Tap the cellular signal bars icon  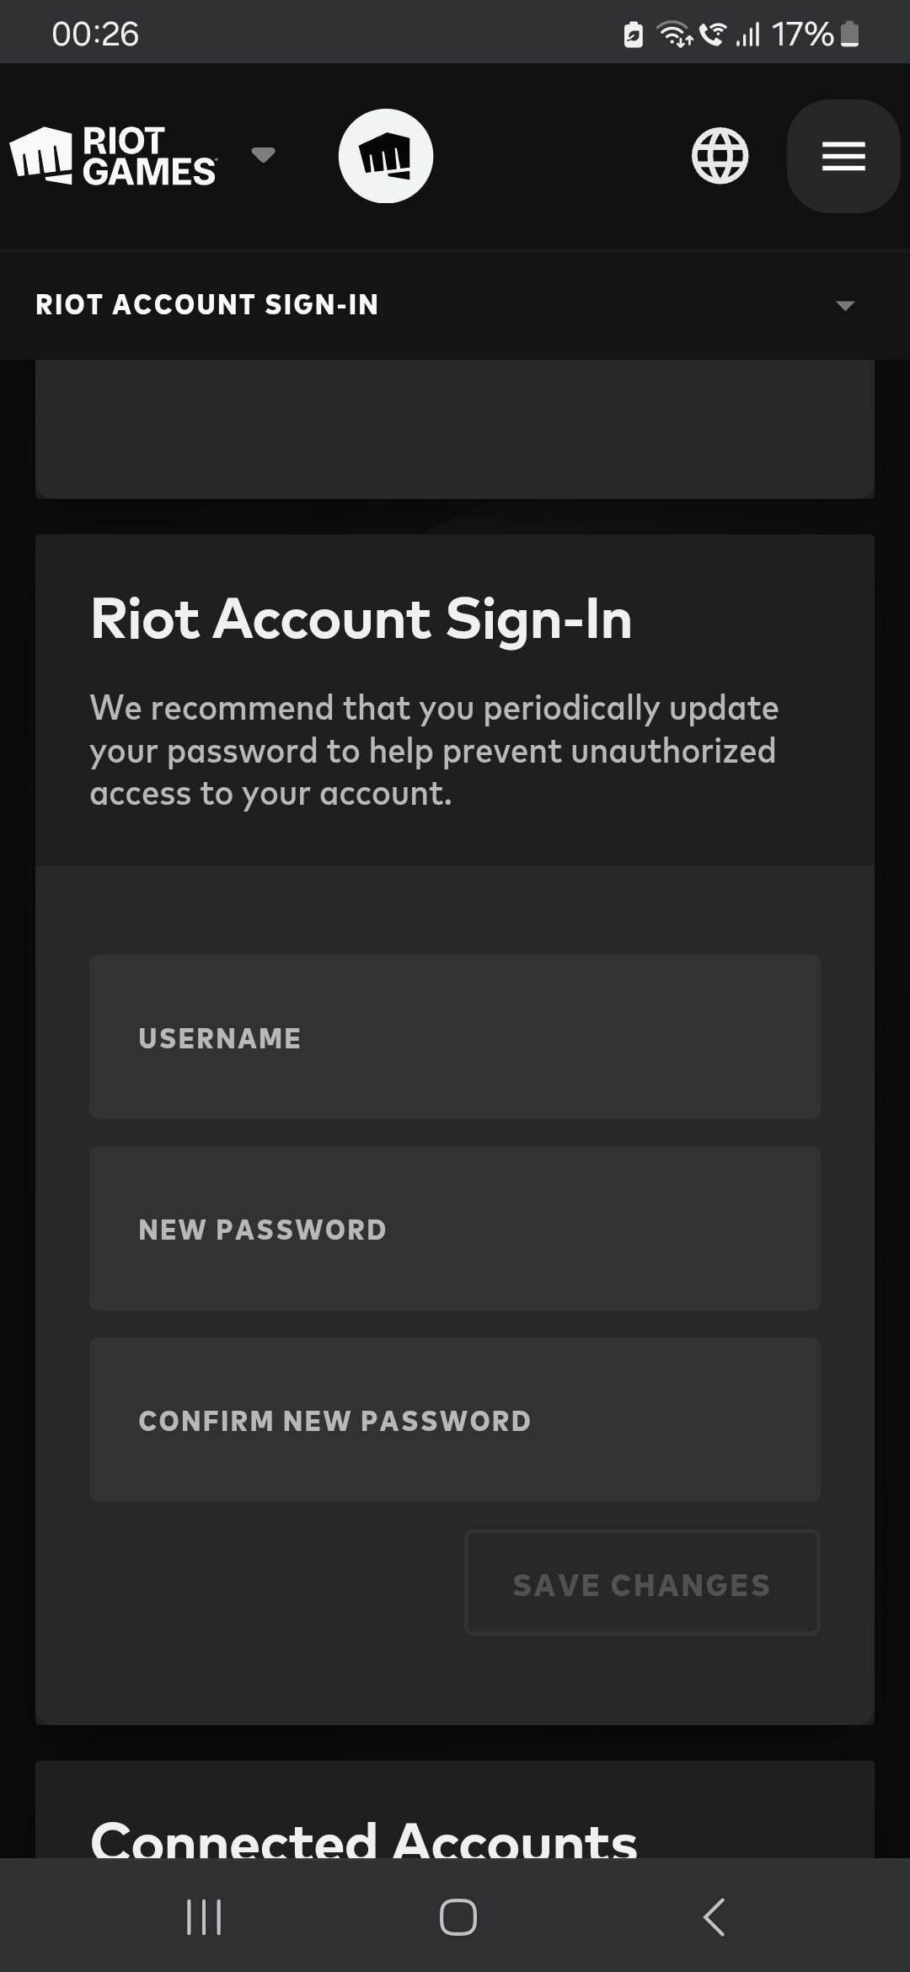pos(748,35)
